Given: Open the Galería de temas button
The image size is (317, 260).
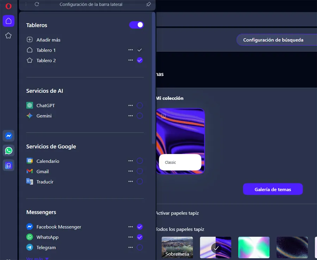Looking at the screenshot, I should (273, 189).
